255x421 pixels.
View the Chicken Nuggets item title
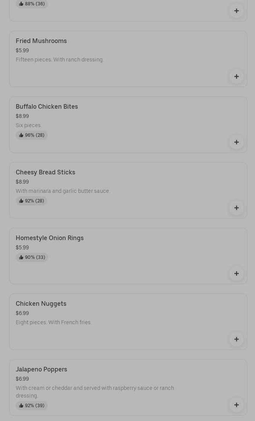[41, 303]
